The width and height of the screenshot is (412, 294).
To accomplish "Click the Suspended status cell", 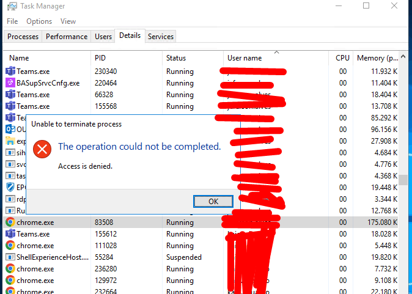I will coord(184,257).
